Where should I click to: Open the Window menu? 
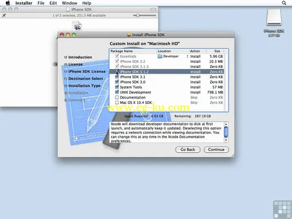[70, 3]
